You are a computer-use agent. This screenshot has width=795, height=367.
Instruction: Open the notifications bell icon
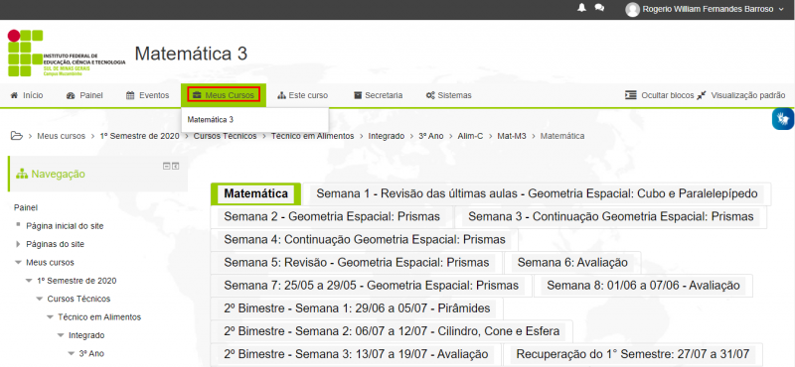tap(581, 8)
